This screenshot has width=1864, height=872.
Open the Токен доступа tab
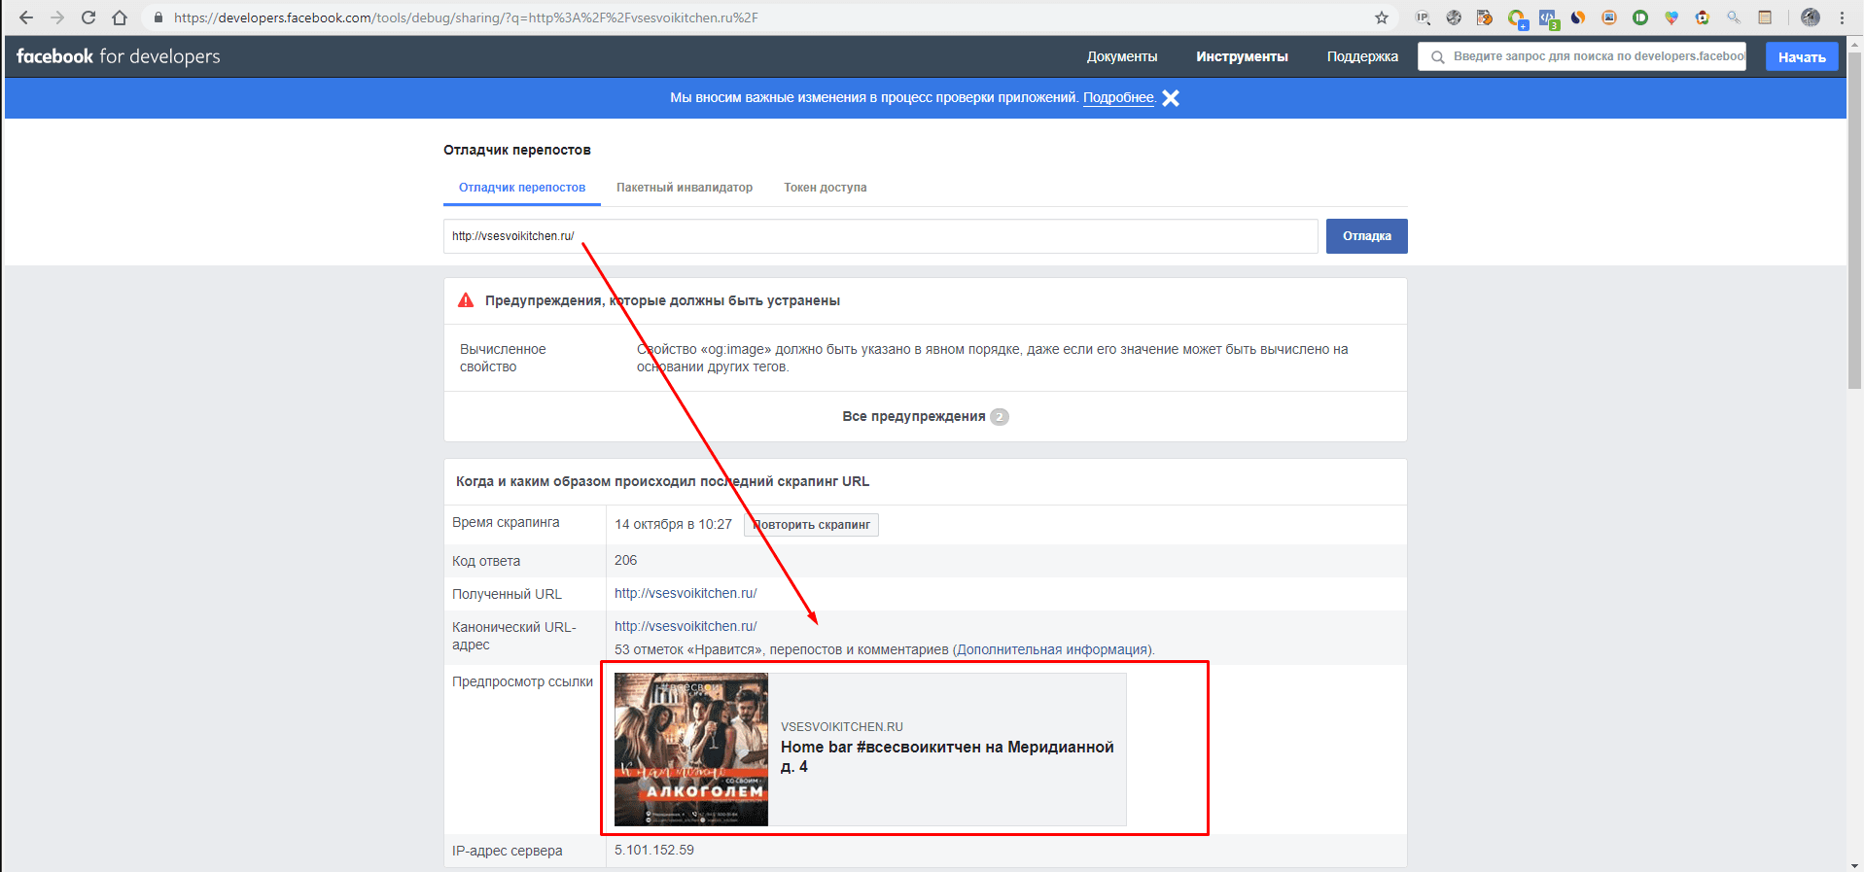pos(825,188)
